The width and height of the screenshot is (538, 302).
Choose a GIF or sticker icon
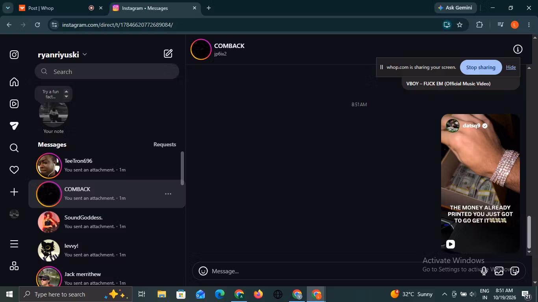pyautogui.click(x=515, y=271)
